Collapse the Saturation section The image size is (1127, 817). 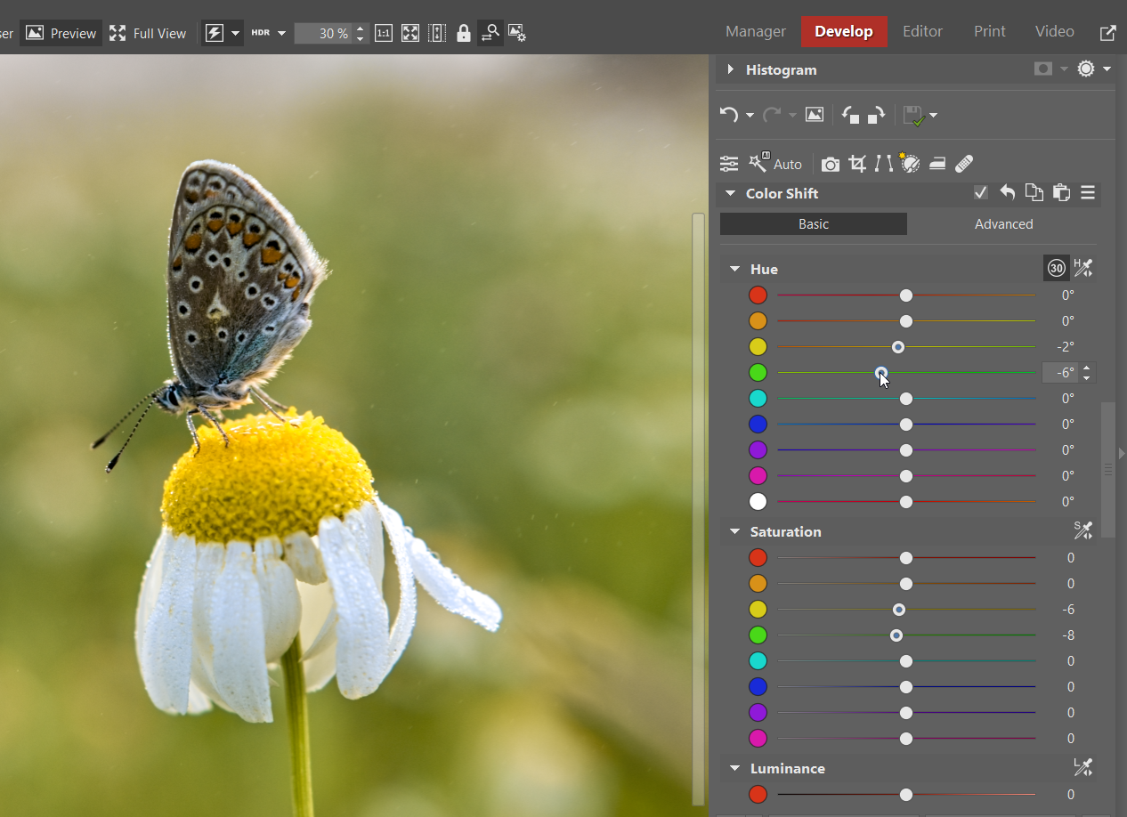pos(734,531)
